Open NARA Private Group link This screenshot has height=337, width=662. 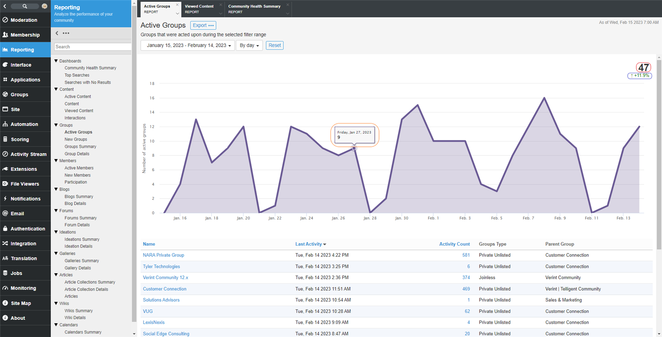pyautogui.click(x=163, y=255)
